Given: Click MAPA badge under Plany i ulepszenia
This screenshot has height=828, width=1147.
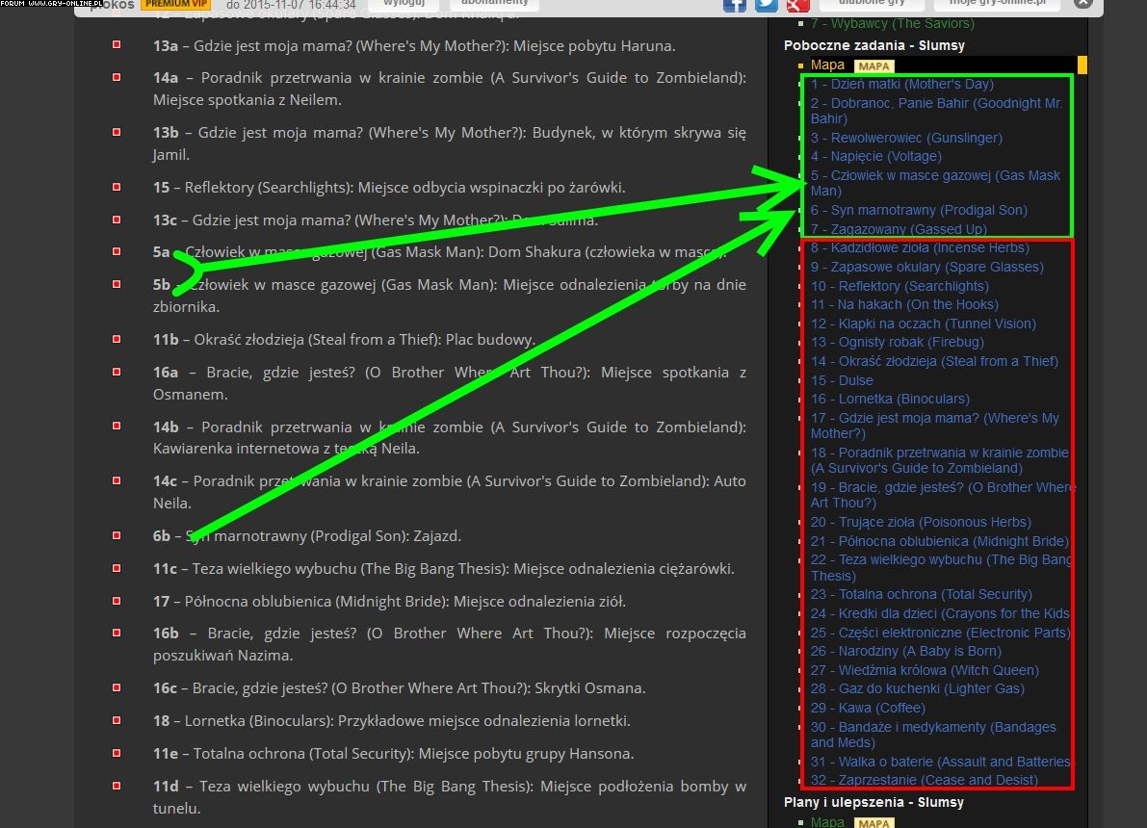Looking at the screenshot, I should point(873,822).
